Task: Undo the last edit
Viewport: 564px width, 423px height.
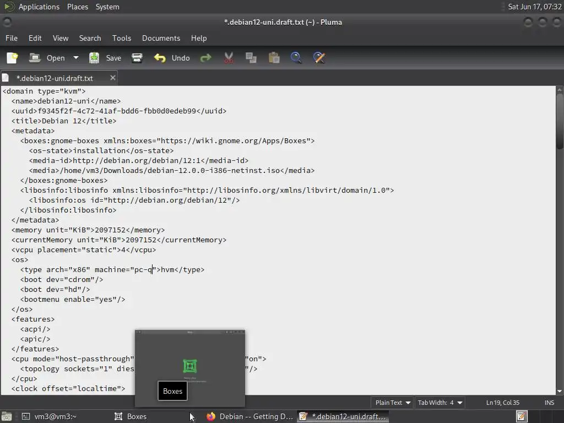Action: 172,58
